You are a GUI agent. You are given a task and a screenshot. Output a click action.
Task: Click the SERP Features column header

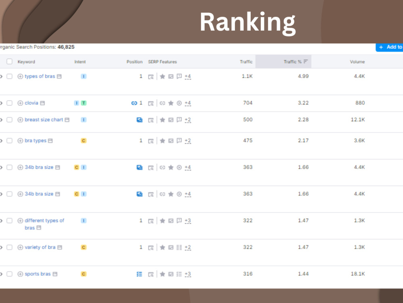pyautogui.click(x=162, y=62)
